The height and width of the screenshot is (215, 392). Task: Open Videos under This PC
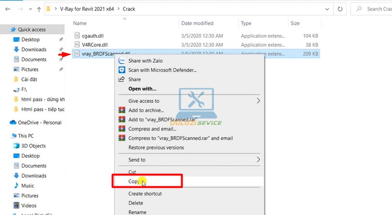coord(29,206)
